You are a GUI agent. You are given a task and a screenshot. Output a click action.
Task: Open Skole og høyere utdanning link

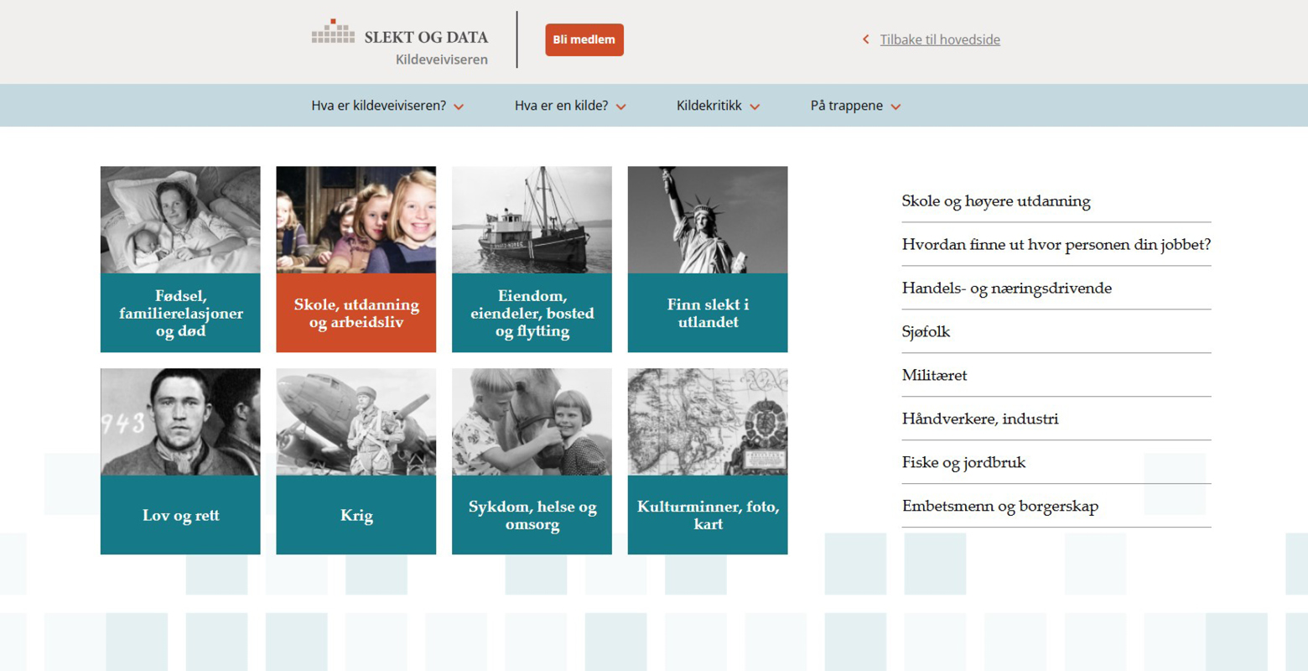pos(996,201)
